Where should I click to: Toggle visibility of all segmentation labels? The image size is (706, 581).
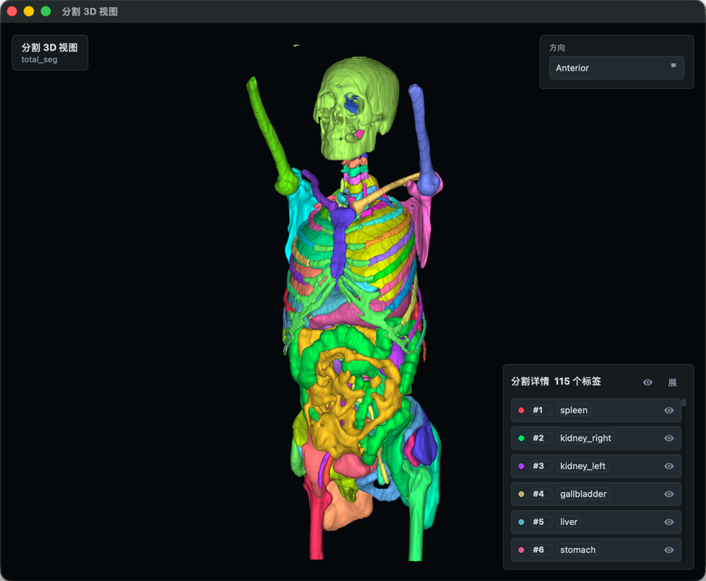[x=647, y=382]
